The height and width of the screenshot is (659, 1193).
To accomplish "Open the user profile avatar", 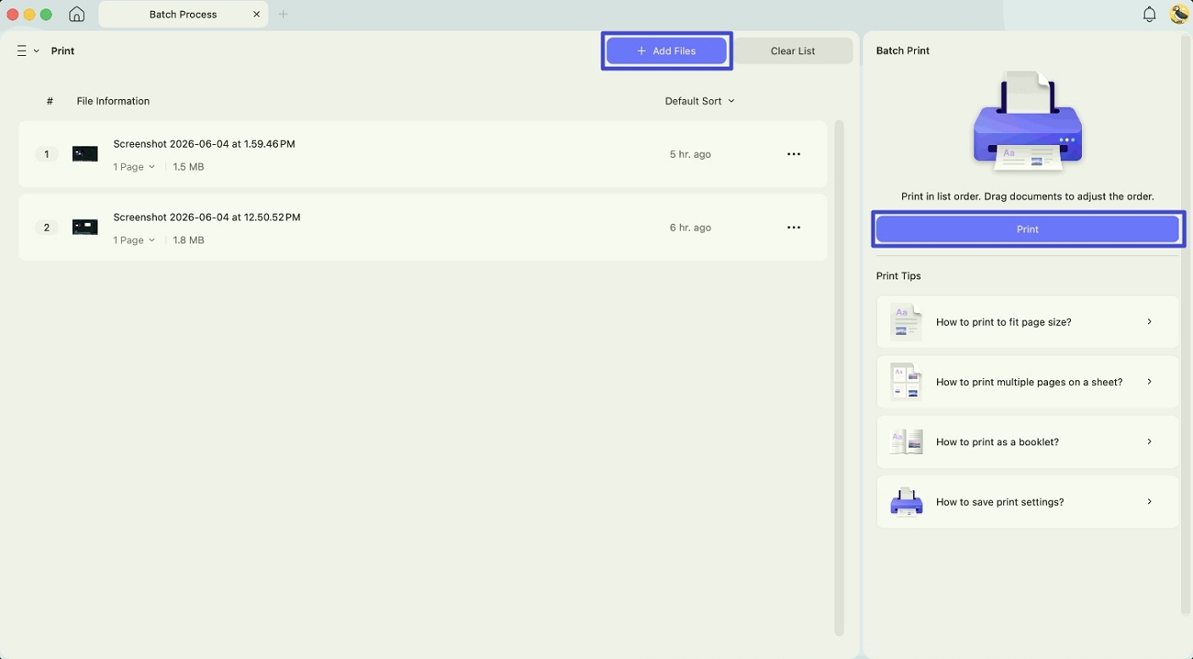I will (x=1179, y=14).
